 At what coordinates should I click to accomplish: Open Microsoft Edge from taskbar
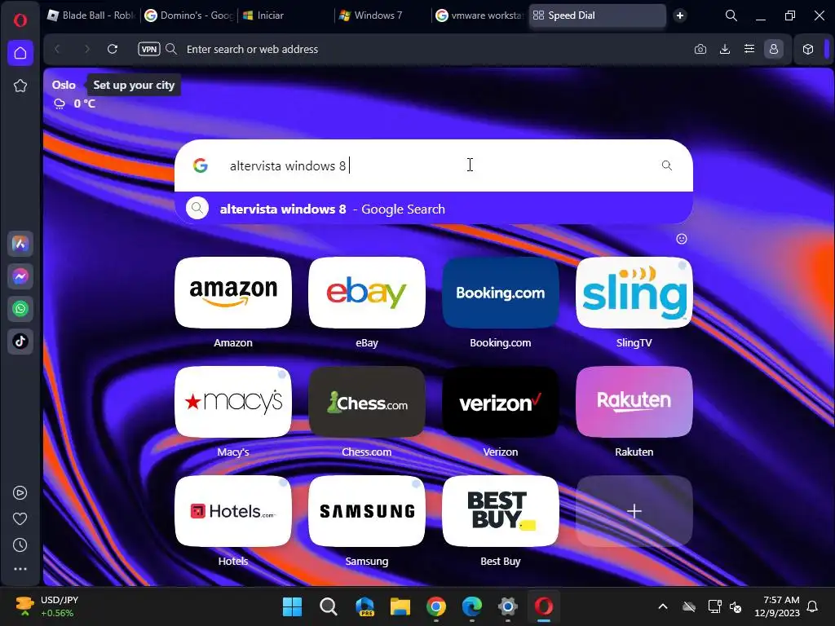(x=472, y=606)
